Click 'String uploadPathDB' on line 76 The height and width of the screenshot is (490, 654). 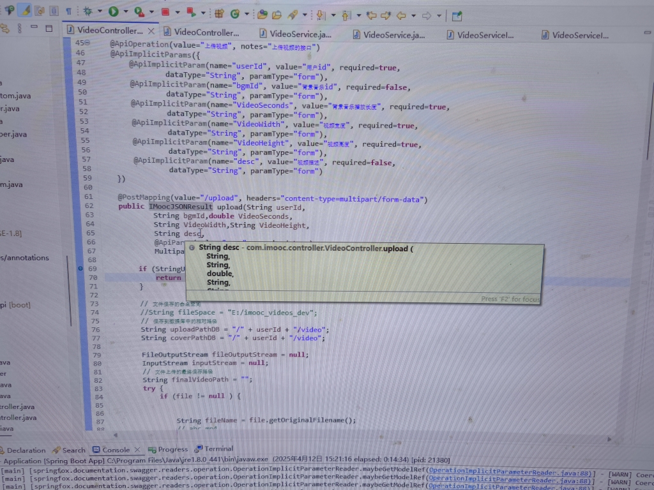(x=179, y=329)
